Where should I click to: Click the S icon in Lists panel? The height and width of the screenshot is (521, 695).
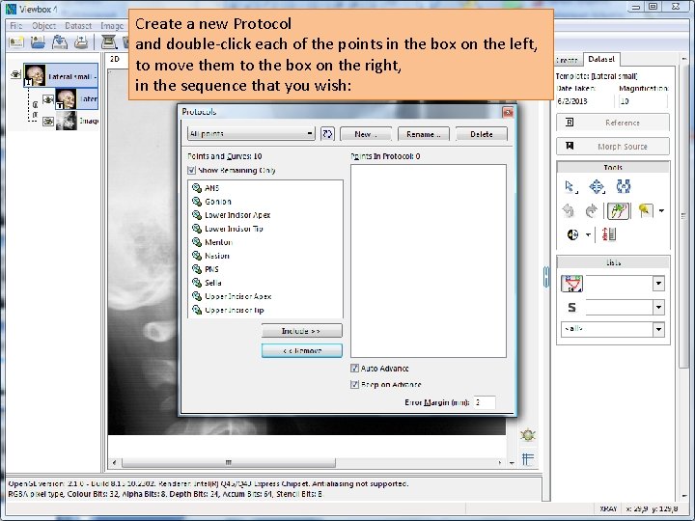(571, 307)
